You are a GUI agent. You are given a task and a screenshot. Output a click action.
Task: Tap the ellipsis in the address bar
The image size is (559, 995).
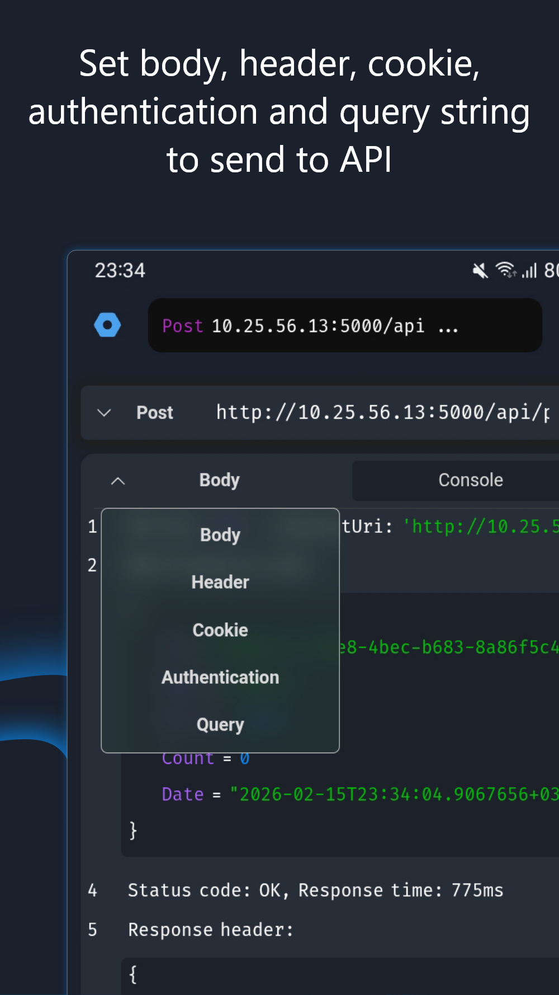448,329
